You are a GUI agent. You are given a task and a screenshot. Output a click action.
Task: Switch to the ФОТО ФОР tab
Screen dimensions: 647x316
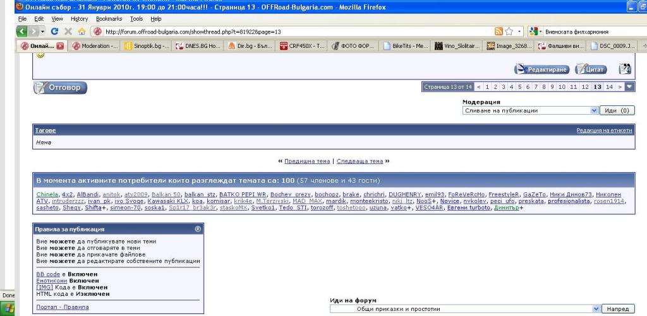(354, 46)
